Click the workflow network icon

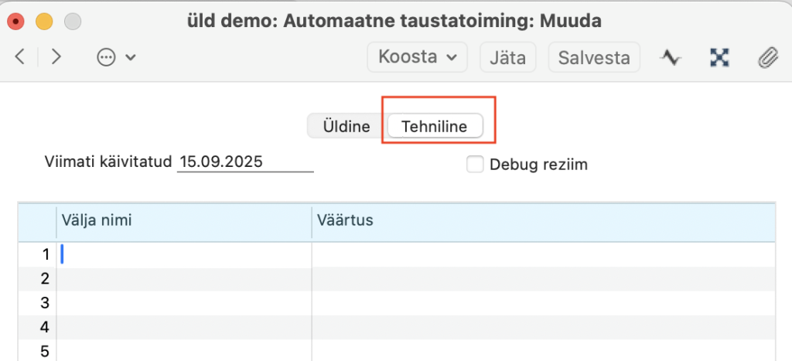pos(719,57)
